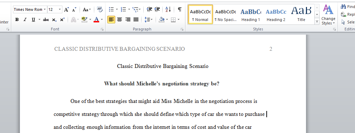Open the Borders dropdown arrow
355x133 pixels.
[x=179, y=20]
